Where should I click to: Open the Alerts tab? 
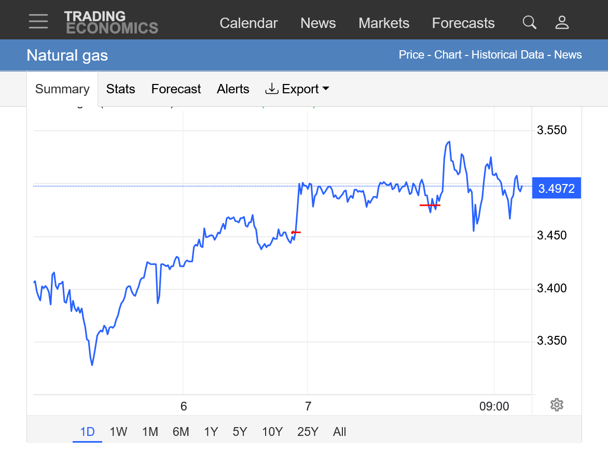click(233, 89)
